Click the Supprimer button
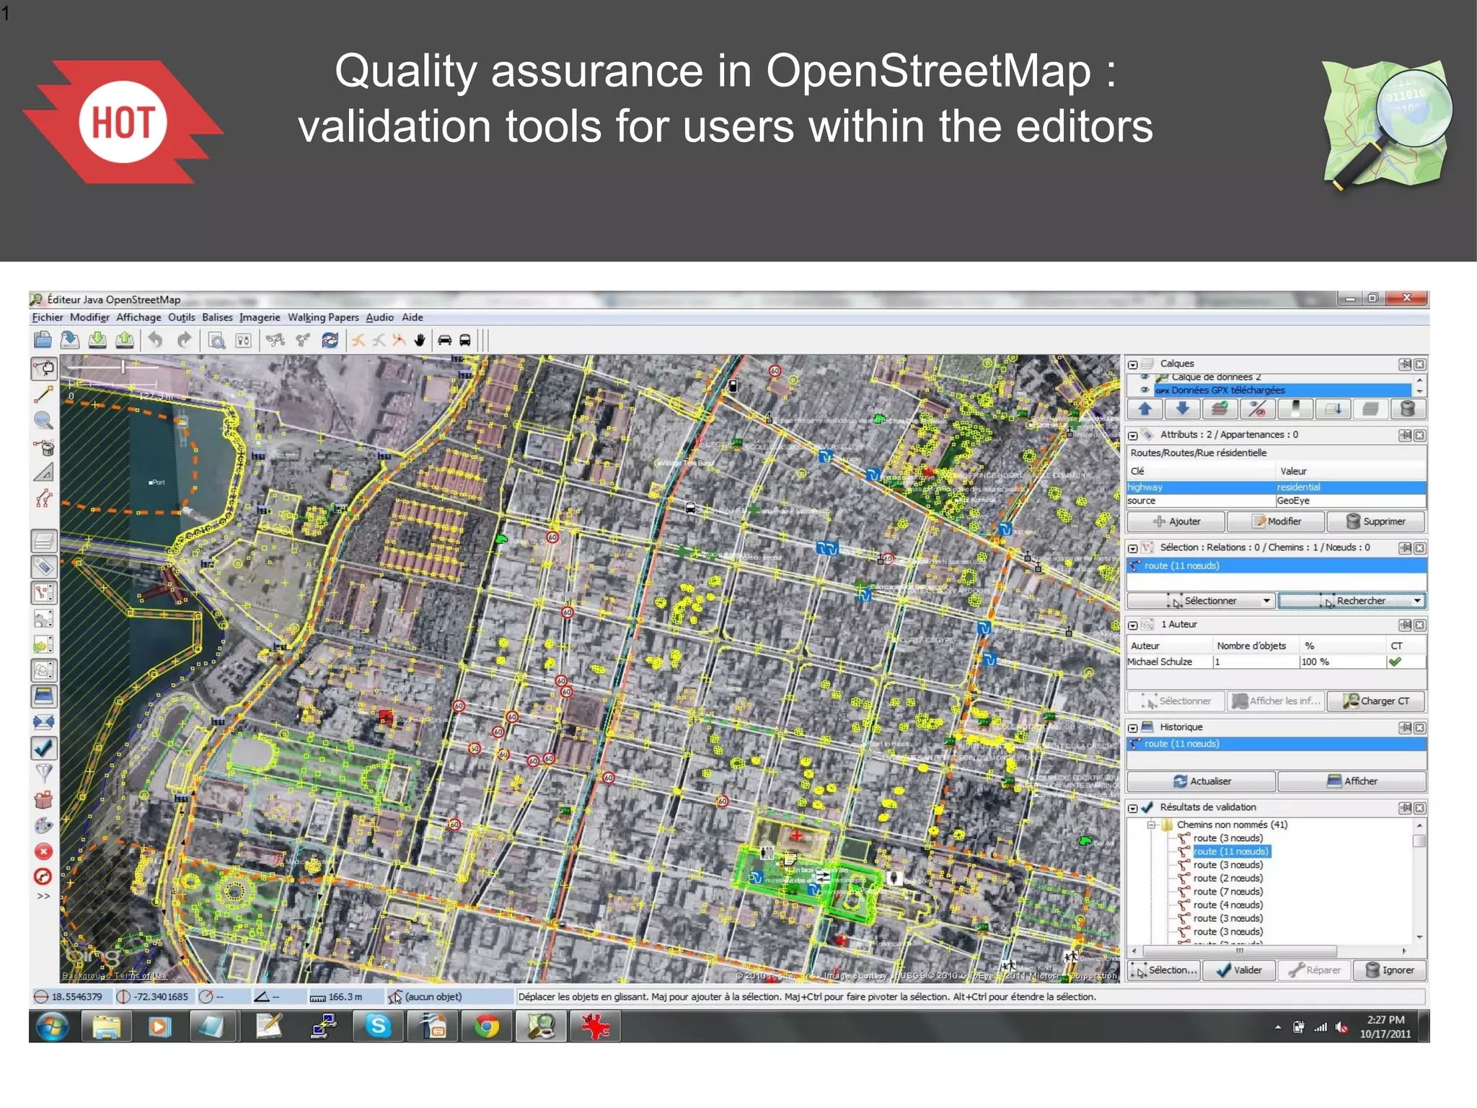 [x=1376, y=521]
